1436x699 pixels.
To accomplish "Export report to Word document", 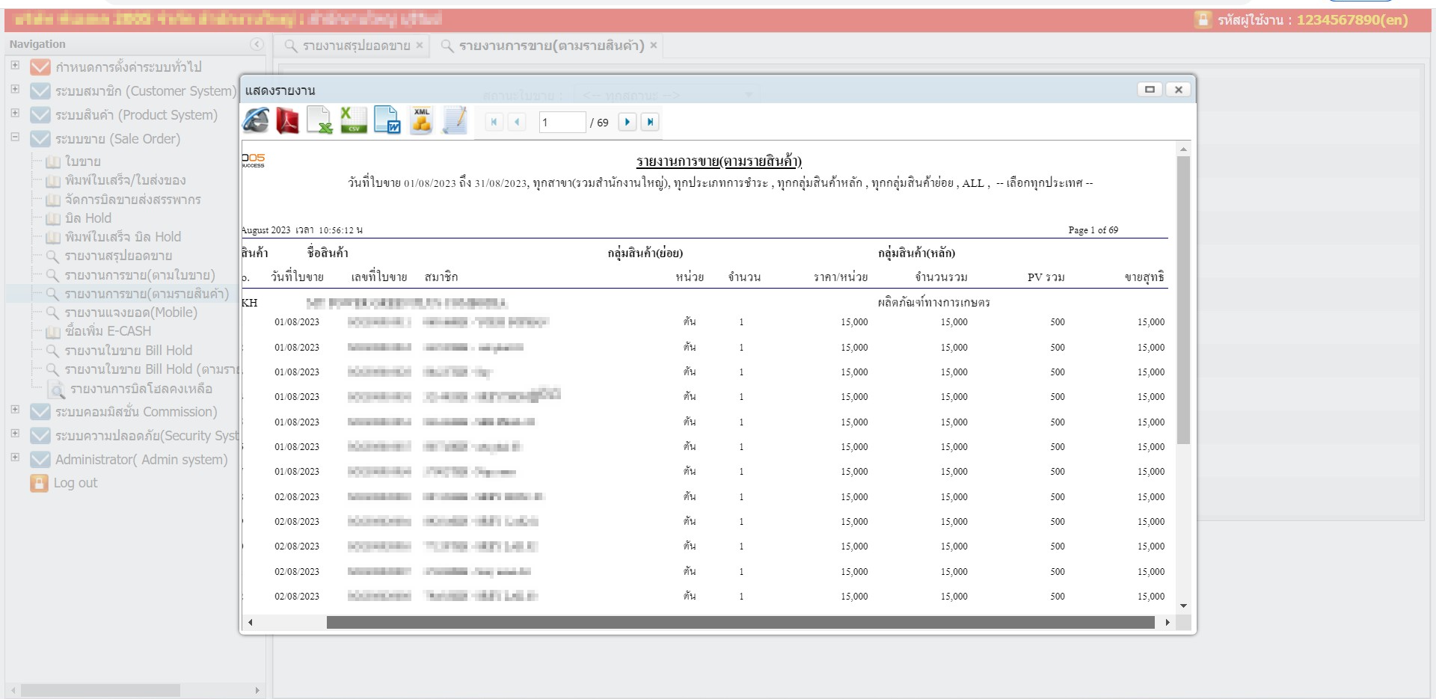I will (387, 121).
